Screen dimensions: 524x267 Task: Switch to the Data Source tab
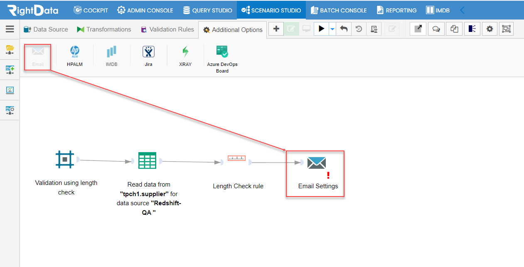[46, 29]
